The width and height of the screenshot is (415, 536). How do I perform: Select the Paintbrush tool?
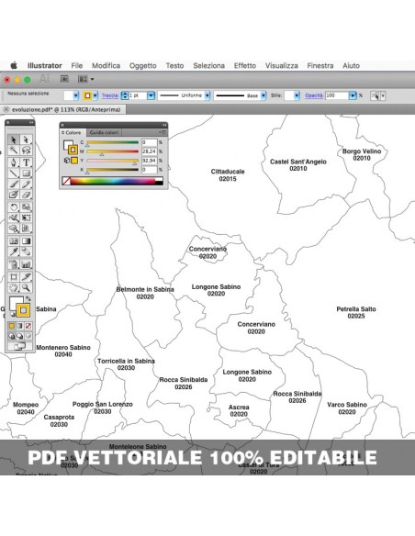point(14,184)
